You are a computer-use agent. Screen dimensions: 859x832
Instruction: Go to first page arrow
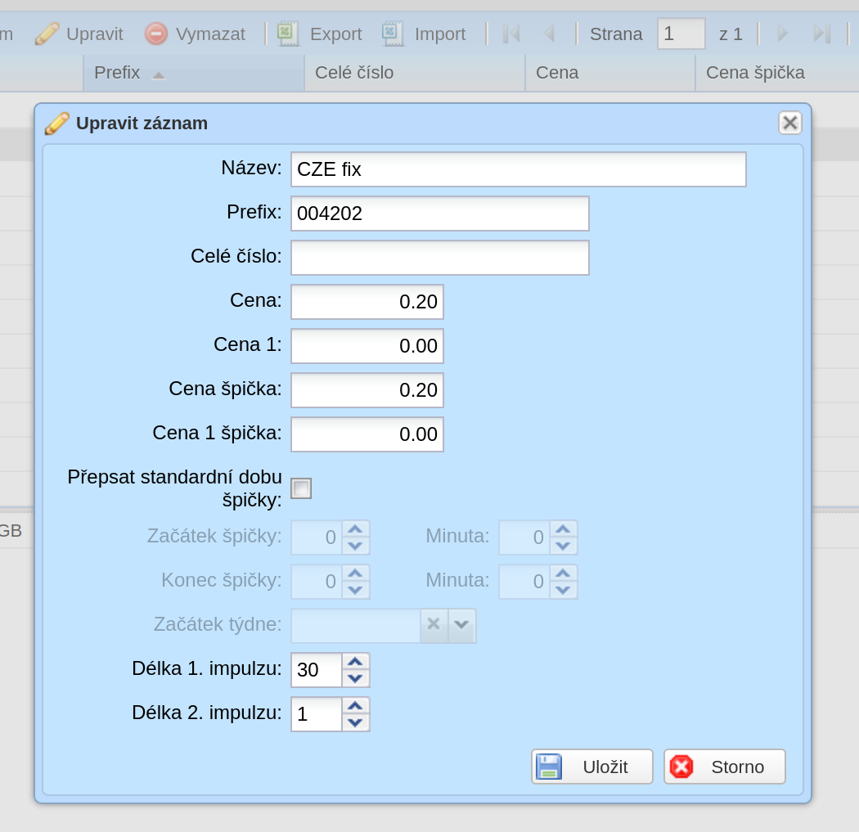click(511, 34)
